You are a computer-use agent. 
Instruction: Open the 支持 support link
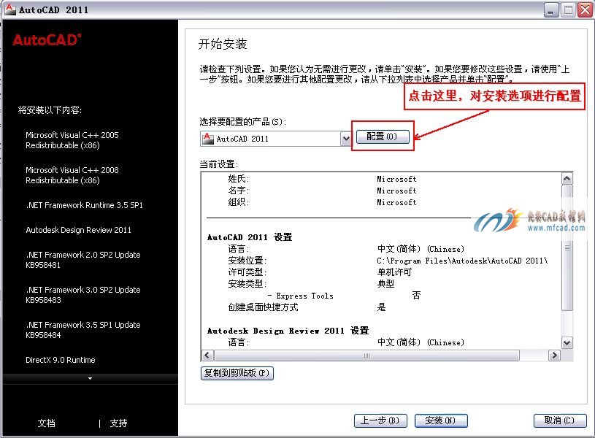(118, 423)
